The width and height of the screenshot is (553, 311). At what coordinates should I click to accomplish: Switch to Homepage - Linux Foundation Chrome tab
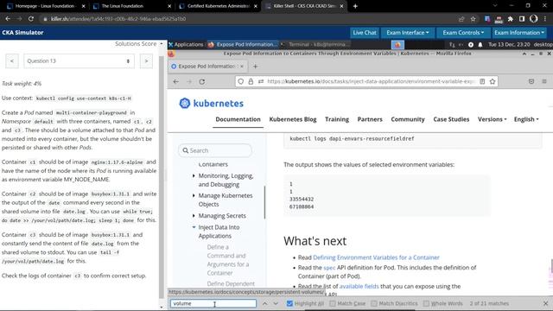(45, 6)
